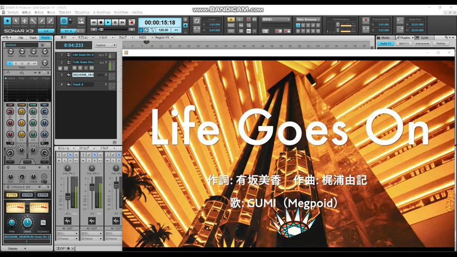457x257 pixels.
Task: Click the compressor Dry/Wet knob
Action: (45, 63)
